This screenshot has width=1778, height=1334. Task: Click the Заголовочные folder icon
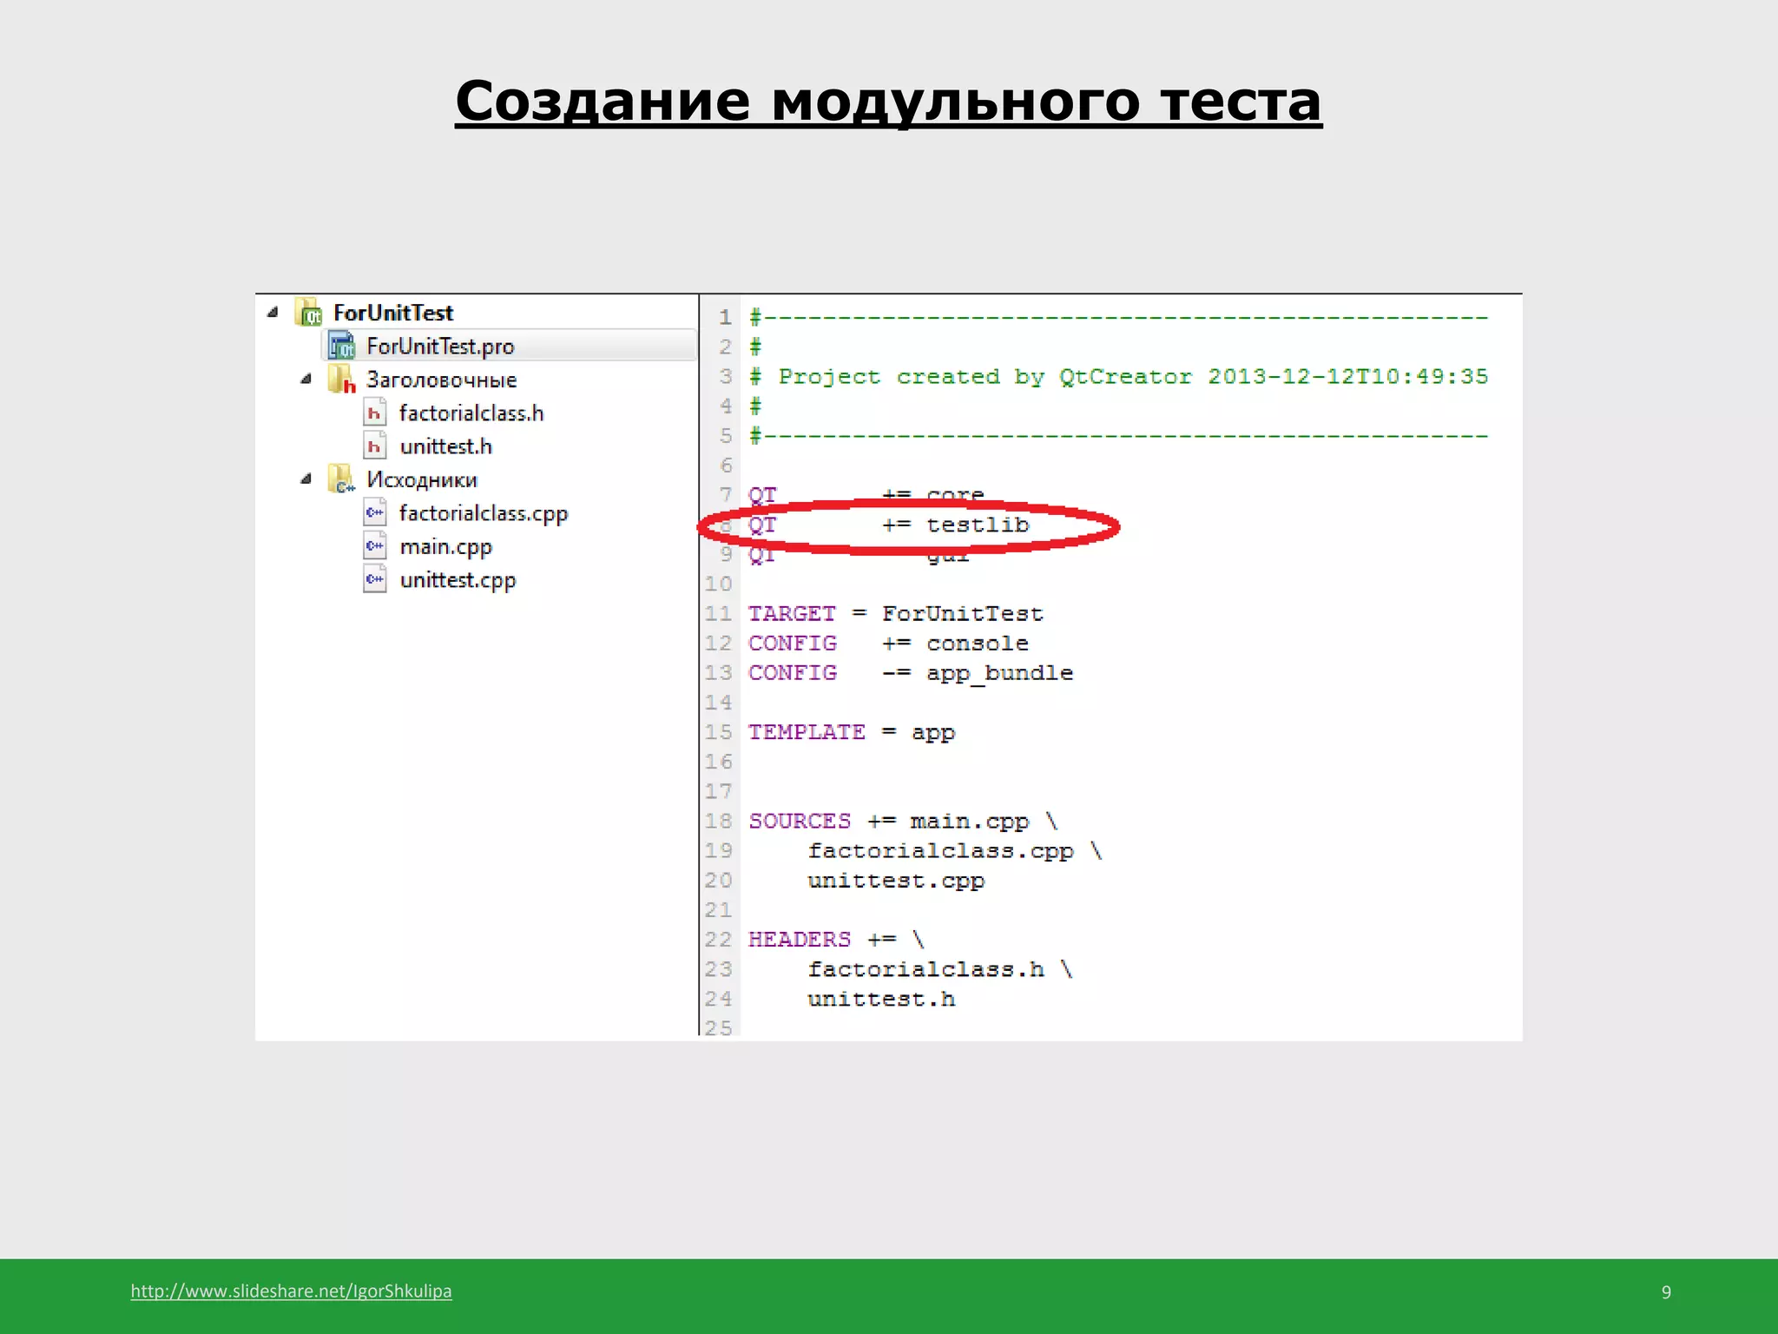coord(341,380)
